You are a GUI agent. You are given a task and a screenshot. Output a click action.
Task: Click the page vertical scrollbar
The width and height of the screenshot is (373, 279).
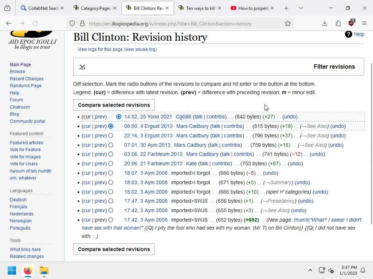coord(371,143)
